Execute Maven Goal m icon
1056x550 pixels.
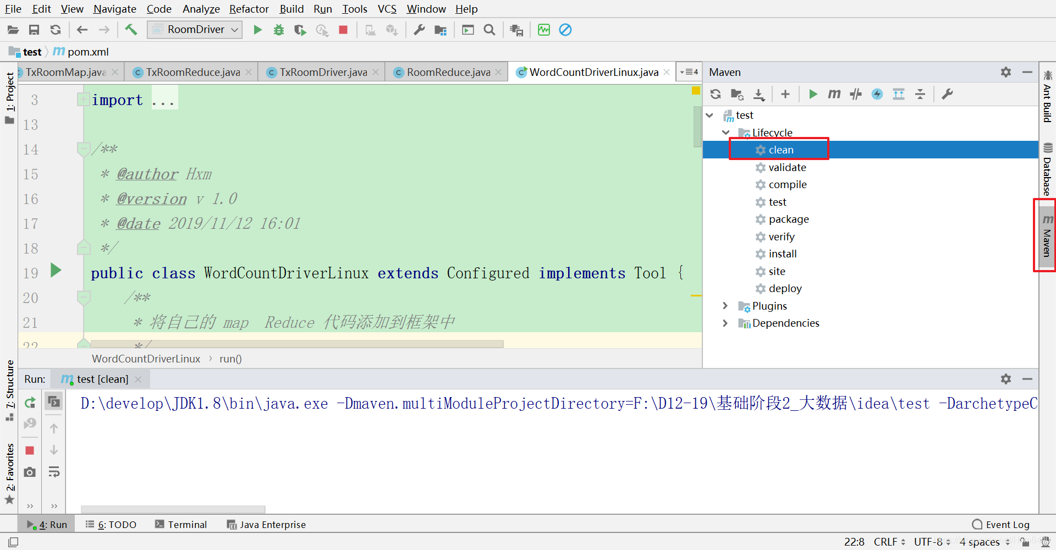[834, 94]
